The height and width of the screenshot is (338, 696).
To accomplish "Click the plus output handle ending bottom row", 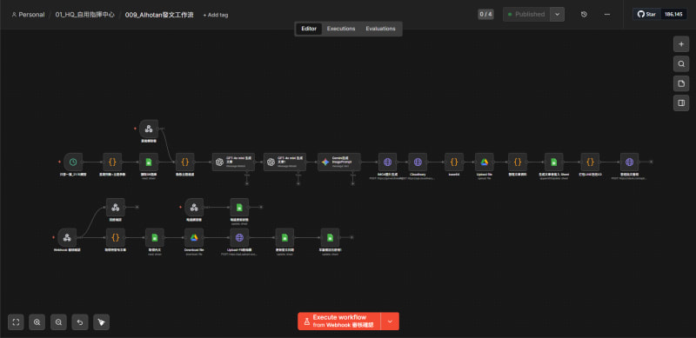I will point(351,238).
